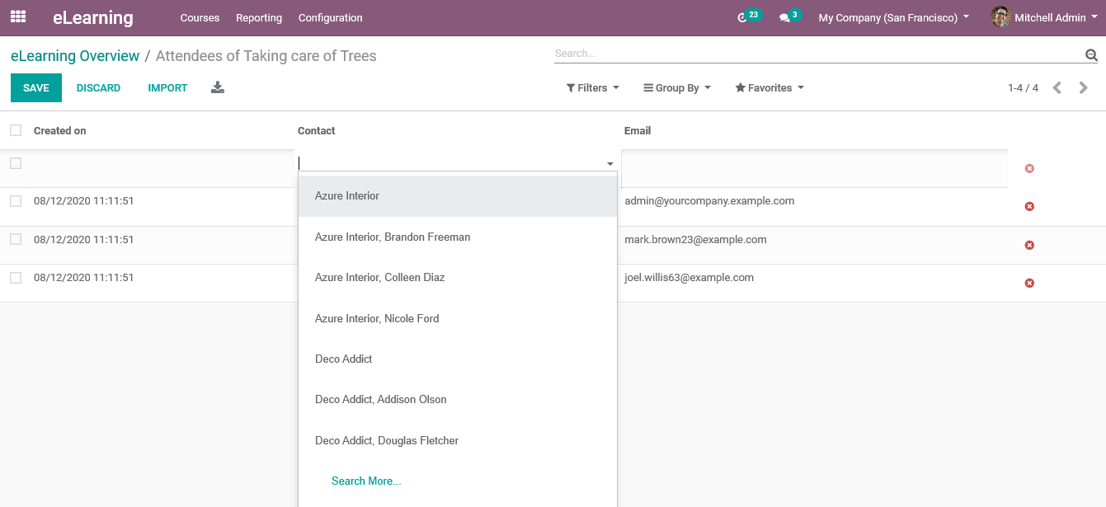The image size is (1106, 507).
Task: Check the new empty row checkbox
Action: click(x=16, y=163)
